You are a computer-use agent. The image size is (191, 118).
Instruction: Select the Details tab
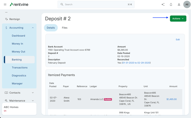[x=51, y=28]
